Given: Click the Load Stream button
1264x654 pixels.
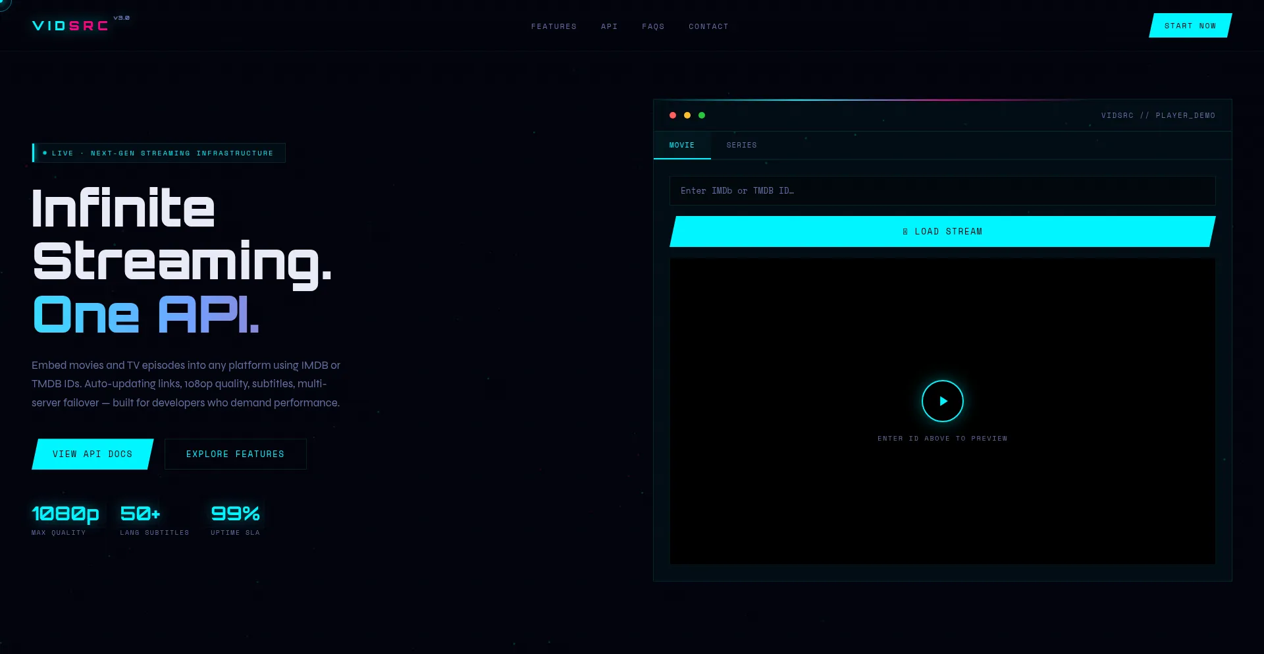Looking at the screenshot, I should tap(942, 231).
